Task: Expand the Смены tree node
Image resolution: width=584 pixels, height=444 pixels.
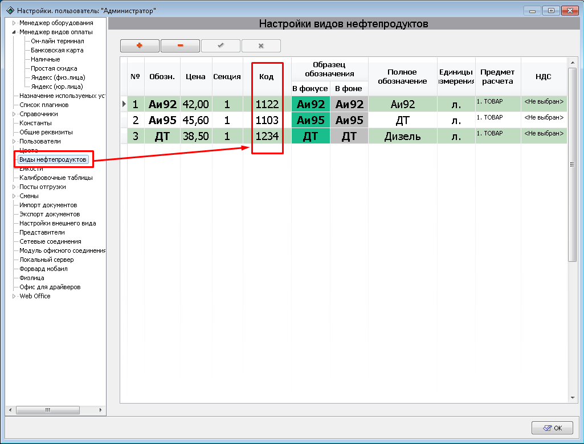Action: (14, 196)
